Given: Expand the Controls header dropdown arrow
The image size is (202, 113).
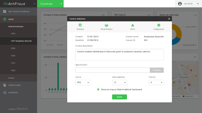Looking at the screenshot, I should pyautogui.click(x=61, y=4).
